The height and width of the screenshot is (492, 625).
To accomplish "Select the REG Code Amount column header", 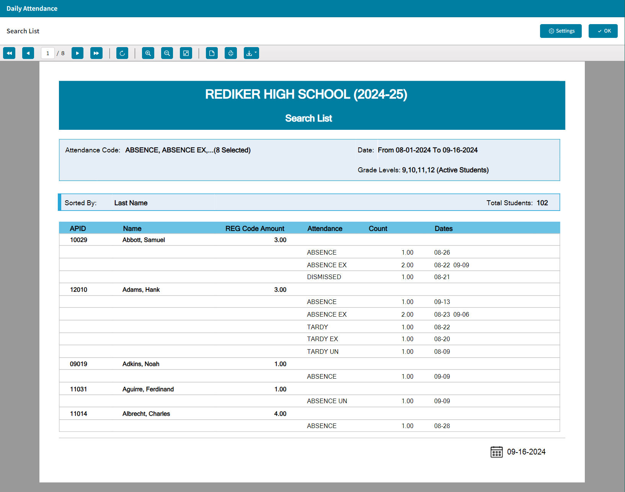I will 255,229.
